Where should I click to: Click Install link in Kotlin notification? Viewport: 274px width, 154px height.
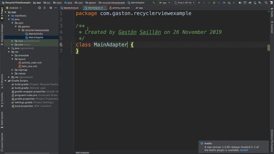tap(244, 150)
